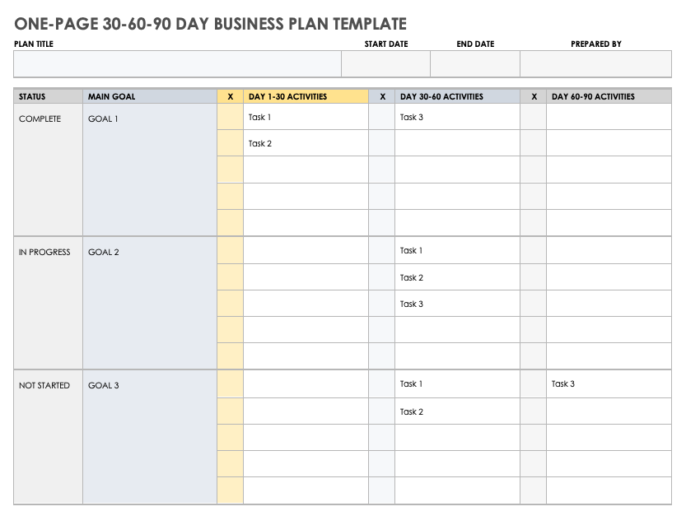Click the Day 30-60 Activities header
This screenshot has height=525, width=686.
tap(457, 96)
